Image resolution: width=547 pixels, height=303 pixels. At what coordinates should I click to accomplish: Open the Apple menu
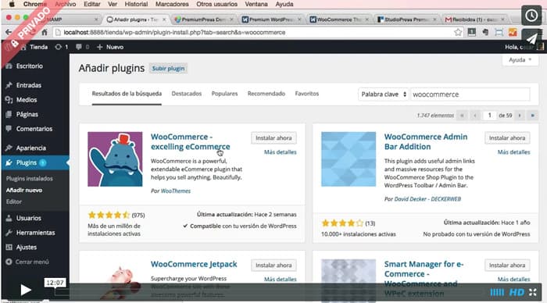coord(12,4)
